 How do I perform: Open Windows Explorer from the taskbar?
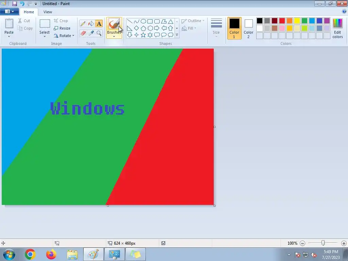click(x=72, y=254)
